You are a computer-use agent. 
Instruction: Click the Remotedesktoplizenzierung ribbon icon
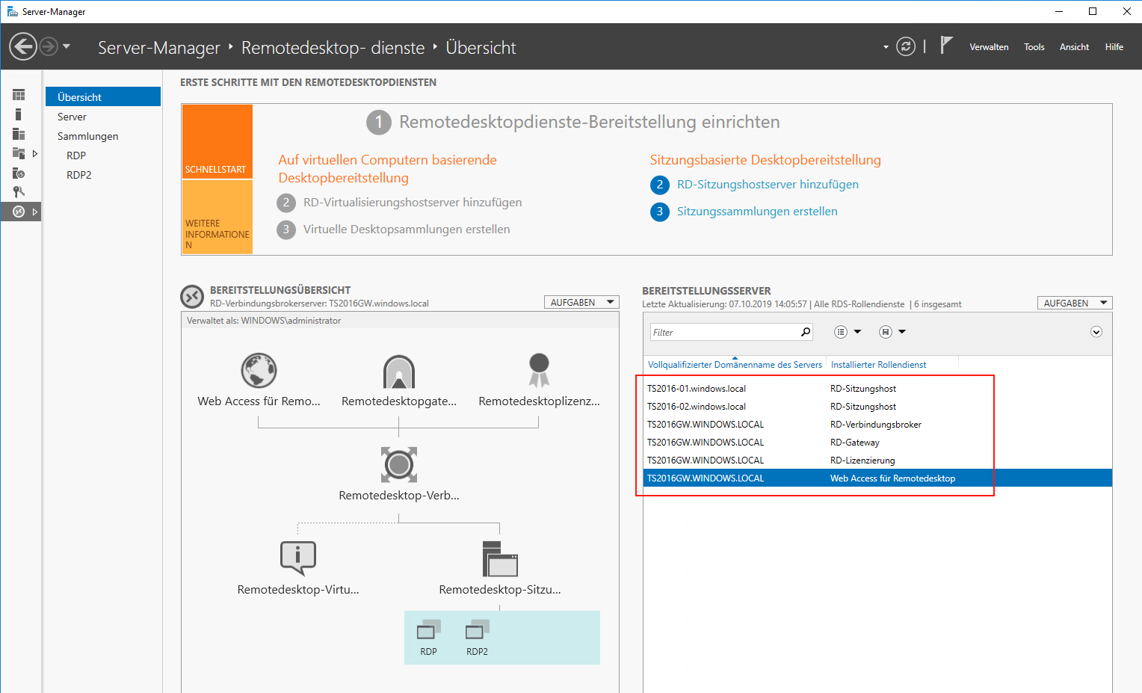(x=539, y=370)
